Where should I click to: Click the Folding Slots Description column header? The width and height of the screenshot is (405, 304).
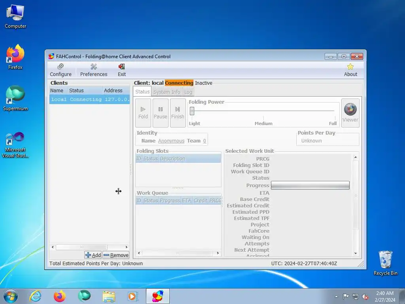coord(190,158)
